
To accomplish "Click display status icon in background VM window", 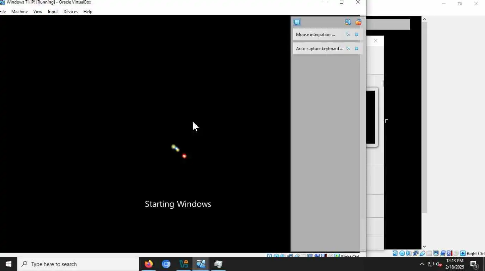I will click(x=436, y=253).
